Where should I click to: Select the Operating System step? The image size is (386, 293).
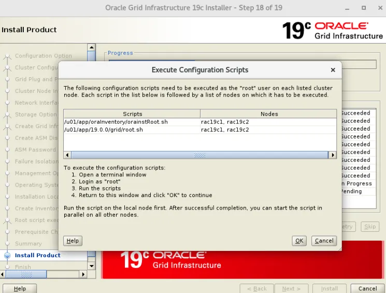click(x=36, y=185)
